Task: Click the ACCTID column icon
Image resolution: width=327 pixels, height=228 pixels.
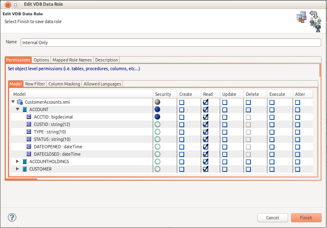Action: (x=29, y=117)
